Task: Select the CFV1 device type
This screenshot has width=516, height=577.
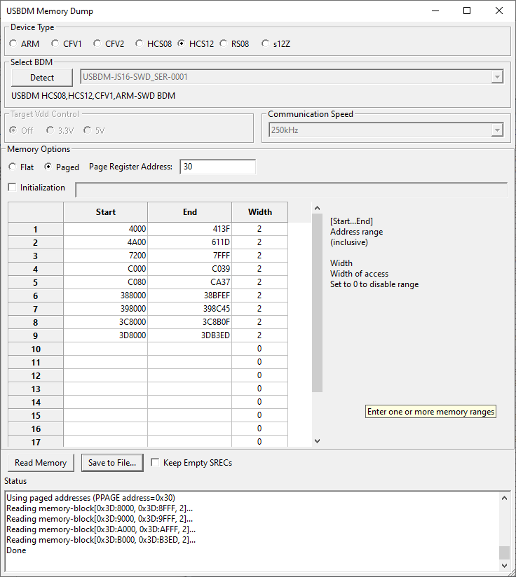Action: coord(67,44)
